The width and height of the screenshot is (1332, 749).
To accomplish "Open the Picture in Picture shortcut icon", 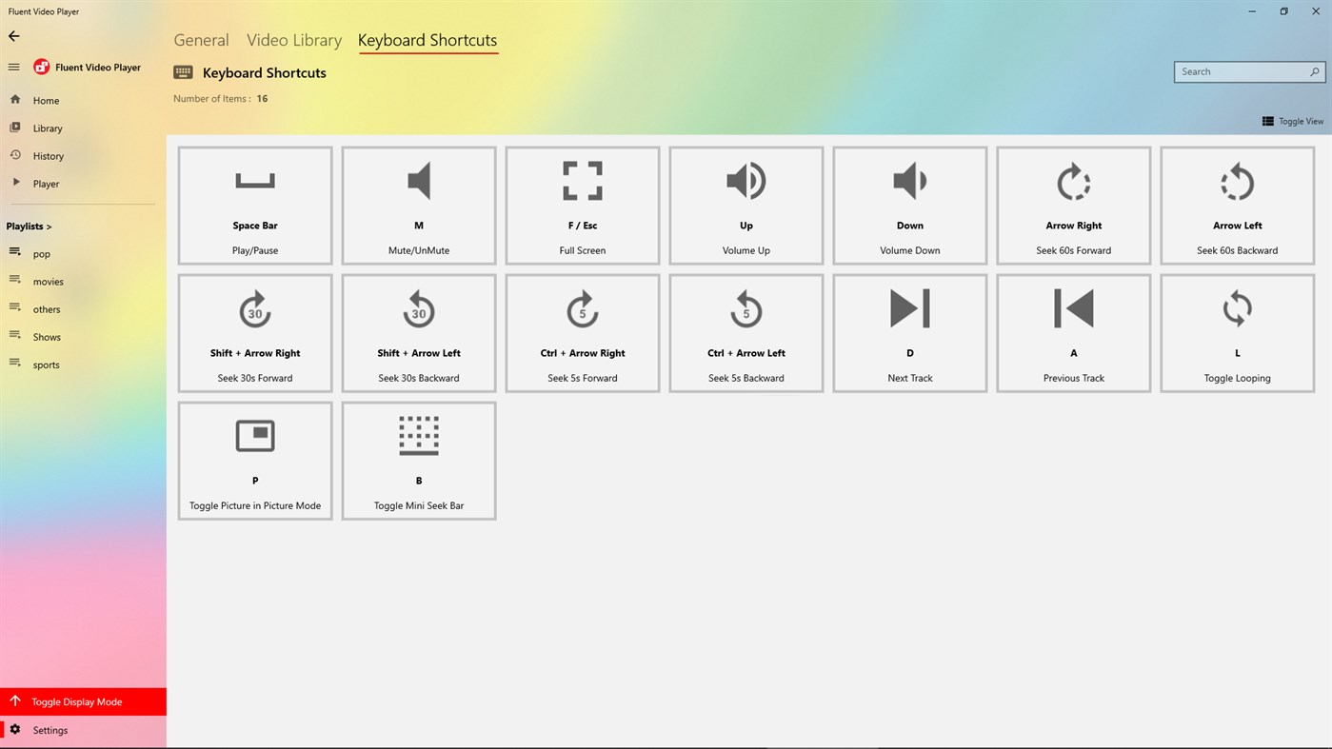I will click(x=254, y=435).
